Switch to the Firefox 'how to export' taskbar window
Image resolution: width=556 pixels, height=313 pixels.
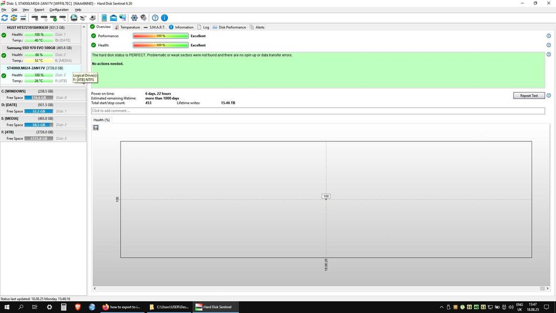(122, 307)
